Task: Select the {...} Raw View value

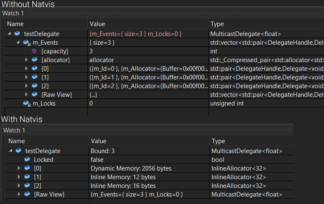Action: coord(93,95)
